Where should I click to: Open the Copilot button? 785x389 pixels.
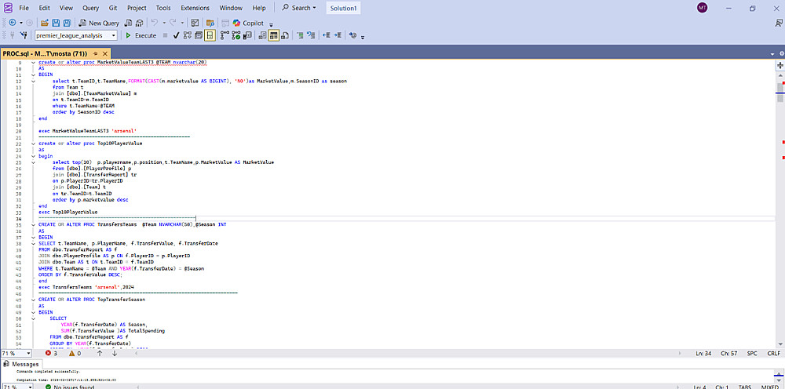pos(250,23)
